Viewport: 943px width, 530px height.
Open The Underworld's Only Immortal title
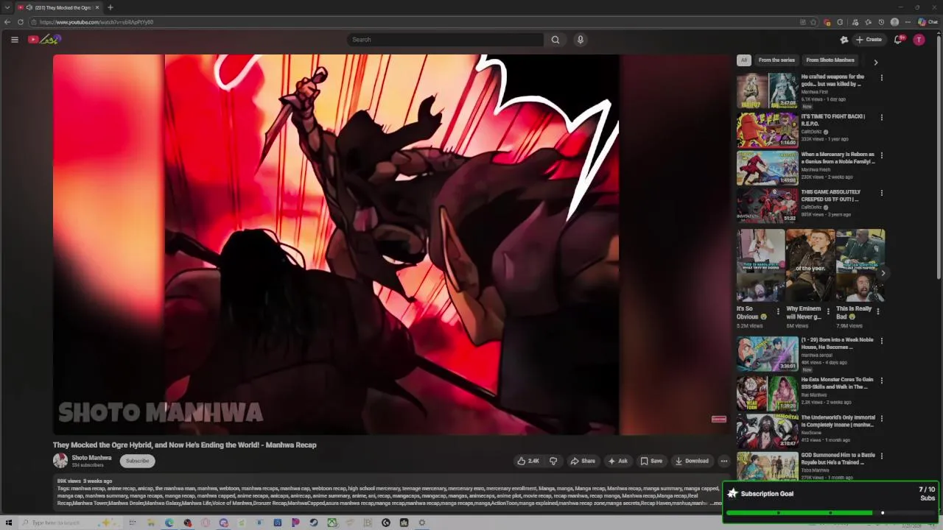[838, 421]
